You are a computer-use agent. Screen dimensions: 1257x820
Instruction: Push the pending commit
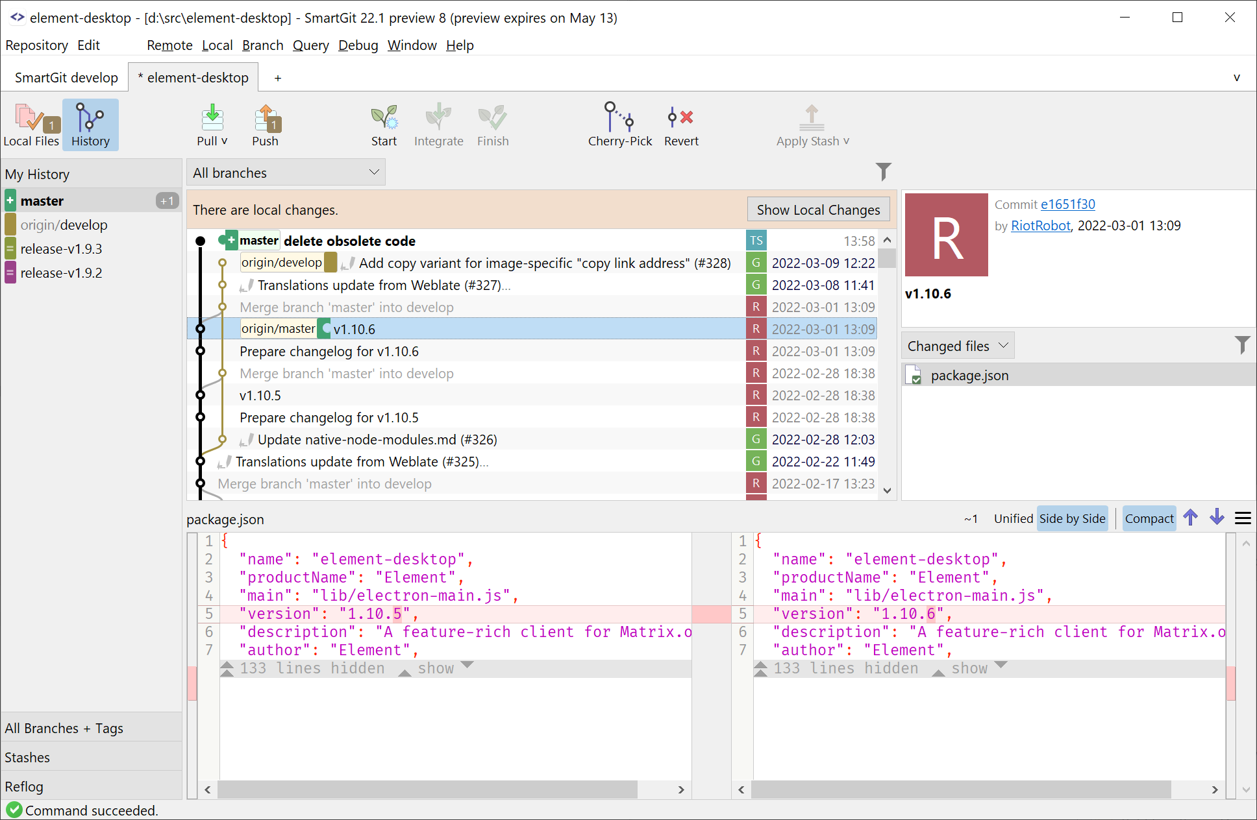[x=266, y=125]
